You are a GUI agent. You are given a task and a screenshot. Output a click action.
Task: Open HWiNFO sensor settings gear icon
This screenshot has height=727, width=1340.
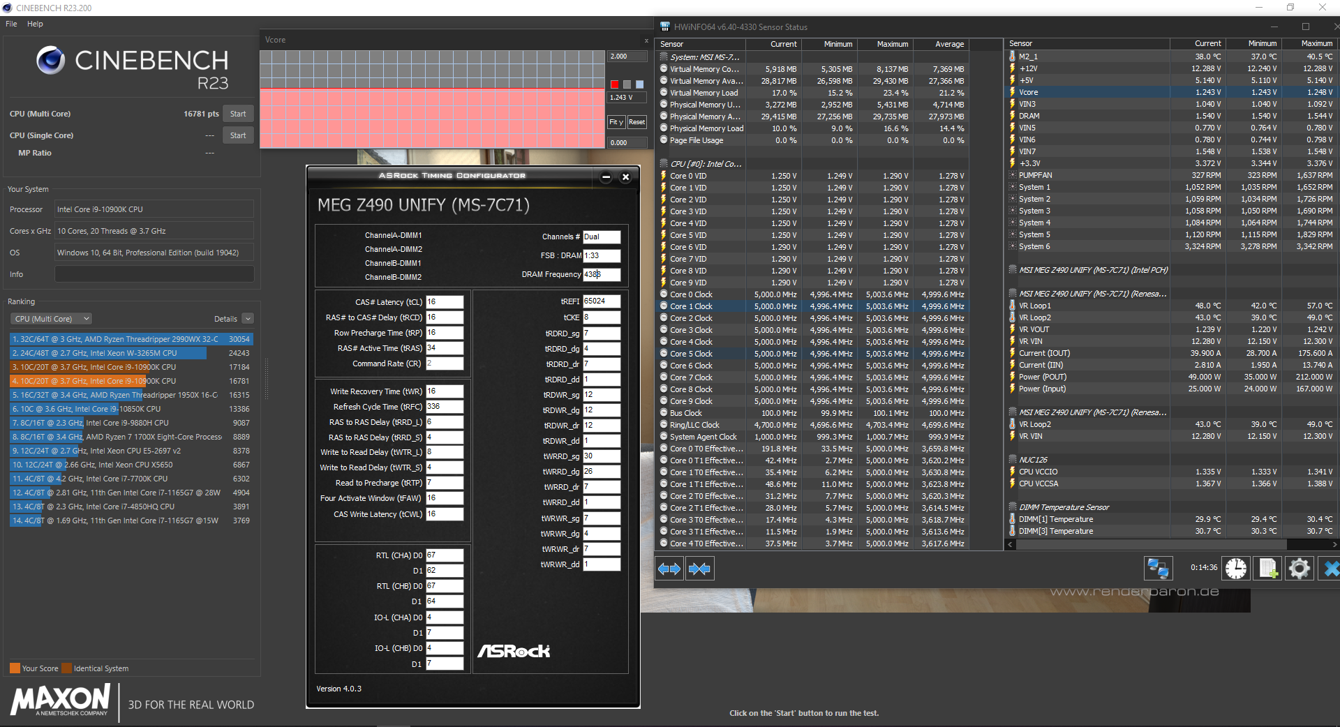tap(1300, 569)
